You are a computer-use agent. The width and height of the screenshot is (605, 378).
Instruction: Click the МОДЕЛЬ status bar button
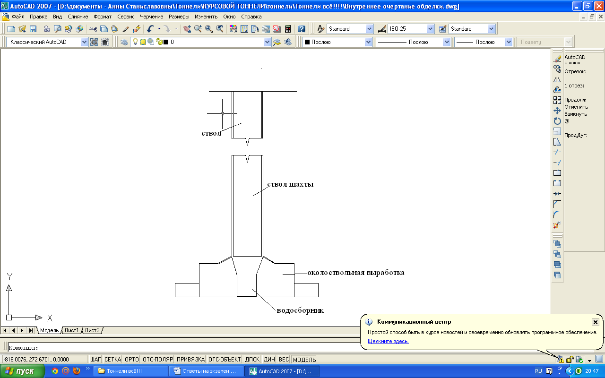pyautogui.click(x=304, y=360)
